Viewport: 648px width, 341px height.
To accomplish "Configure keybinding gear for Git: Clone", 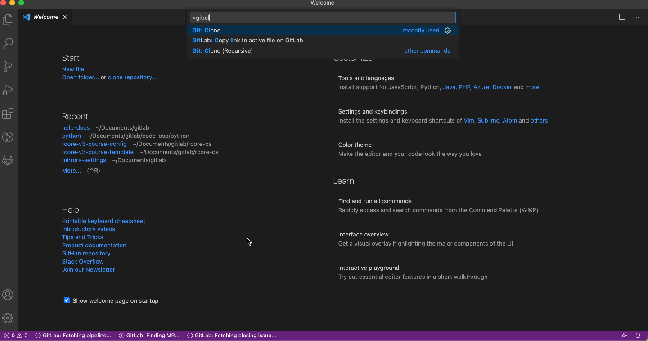I will [448, 31].
